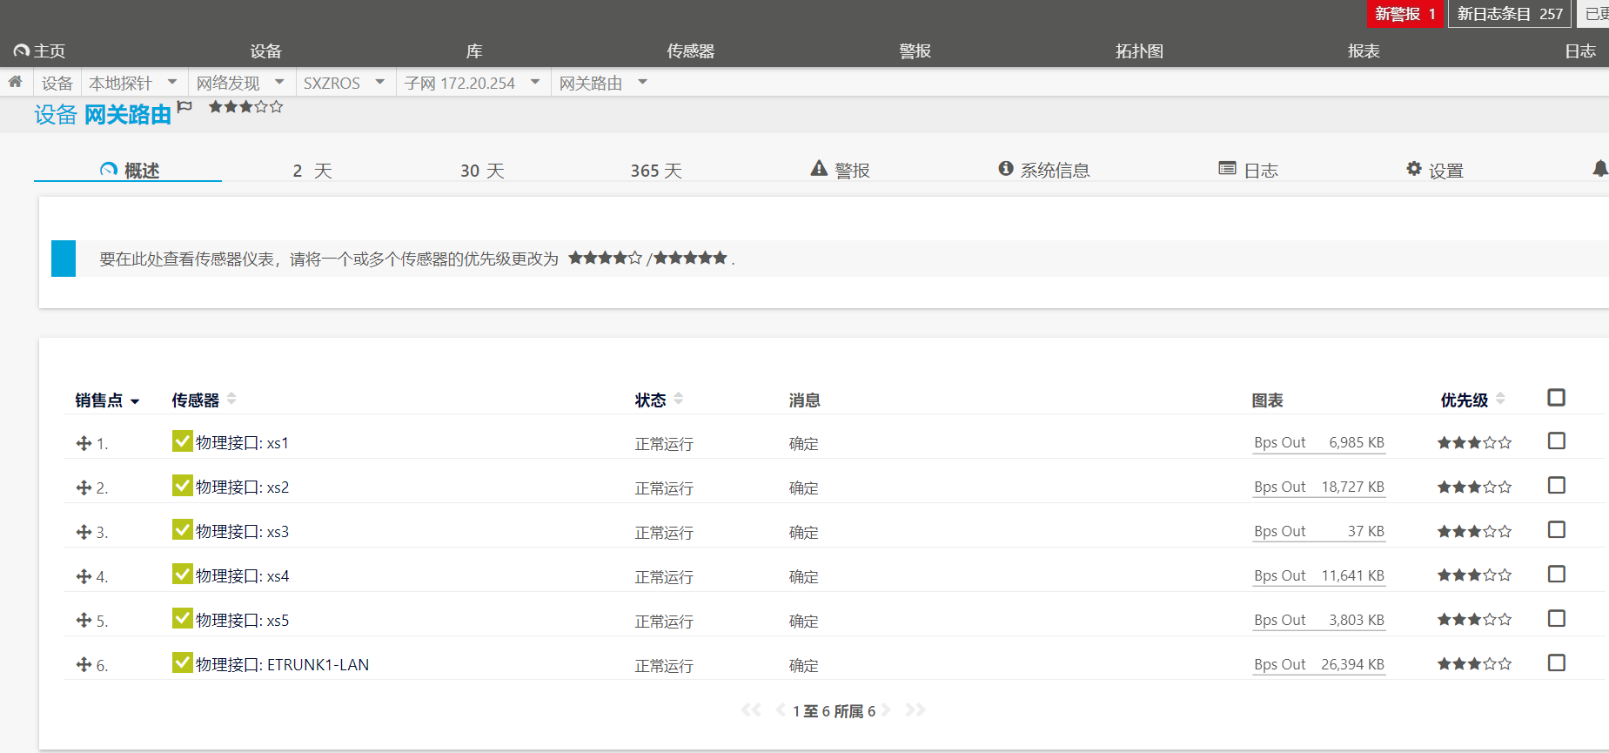This screenshot has width=1609, height=753.
Task: Click 新日志条目 257 button
Action: pyautogui.click(x=1510, y=14)
